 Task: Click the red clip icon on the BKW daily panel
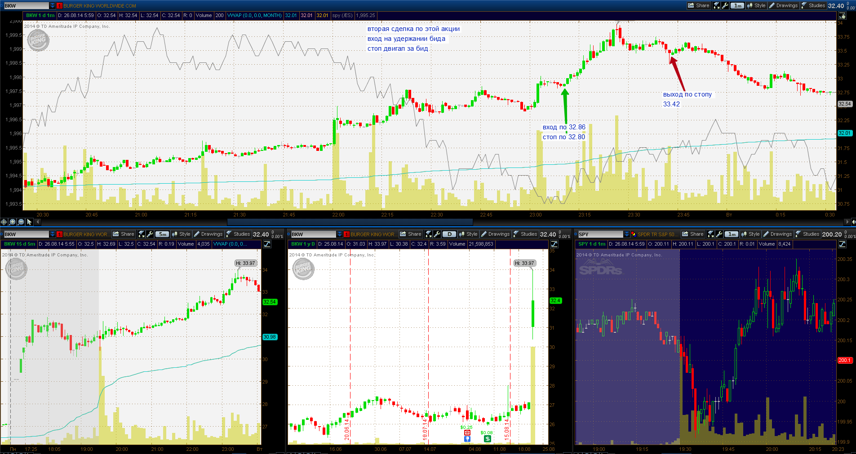click(346, 234)
